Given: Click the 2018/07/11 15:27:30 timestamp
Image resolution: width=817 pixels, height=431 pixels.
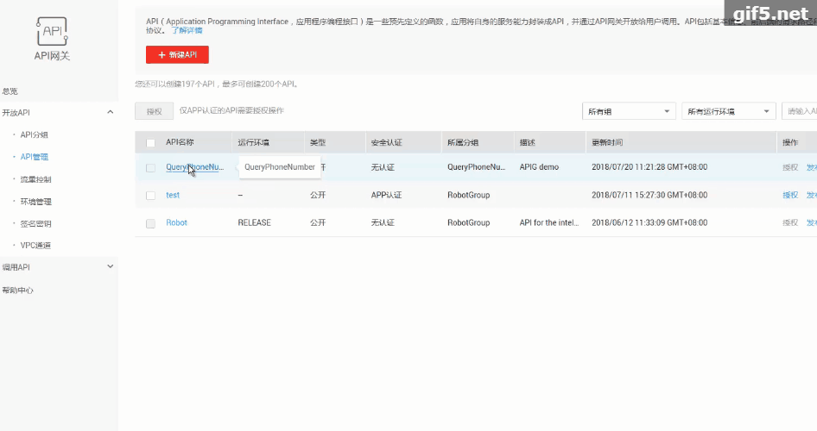Looking at the screenshot, I should 649,195.
